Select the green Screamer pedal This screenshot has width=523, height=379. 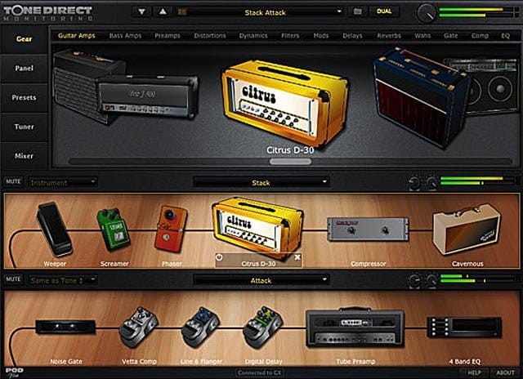pyautogui.click(x=114, y=230)
